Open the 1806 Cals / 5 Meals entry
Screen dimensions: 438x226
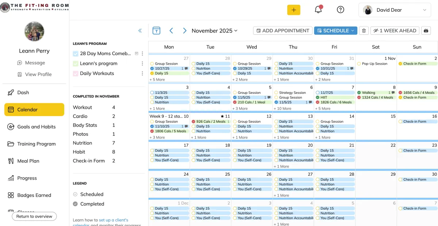click(x=169, y=131)
